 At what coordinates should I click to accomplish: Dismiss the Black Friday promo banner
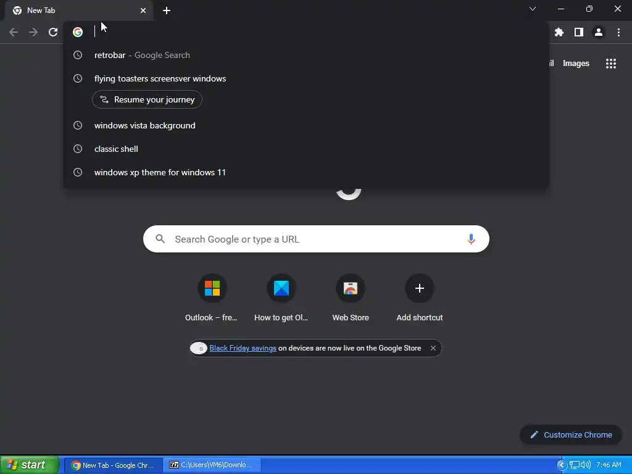[433, 348]
